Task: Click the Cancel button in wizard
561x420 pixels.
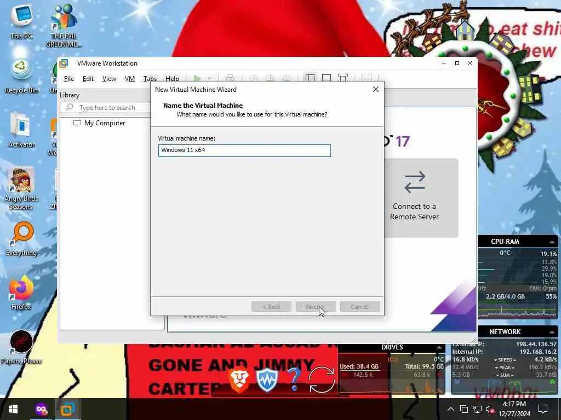Action: click(360, 307)
